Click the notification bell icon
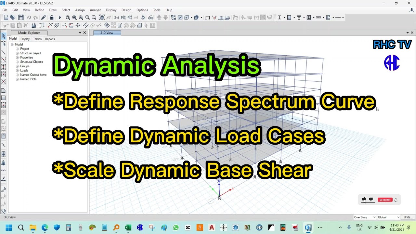The width and height of the screenshot is (416, 234). point(396,200)
